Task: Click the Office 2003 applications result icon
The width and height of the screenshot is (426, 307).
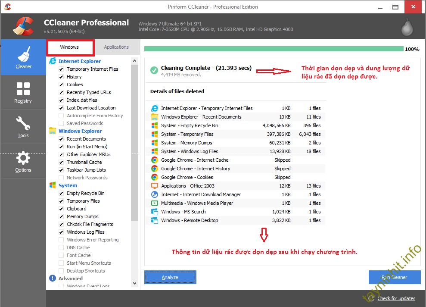Action: pos(154,186)
